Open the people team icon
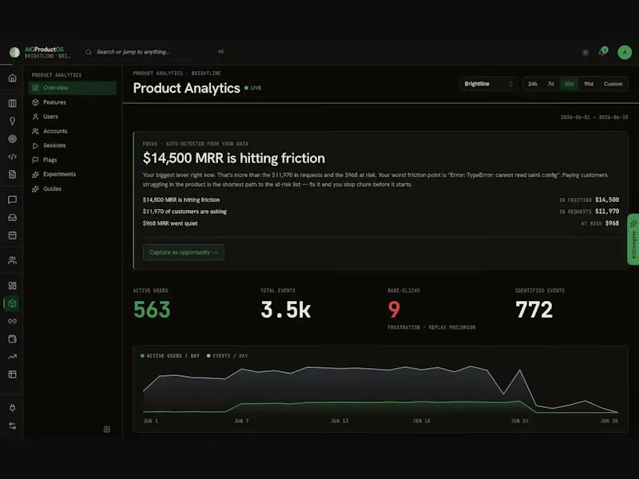The image size is (639, 479). 13,260
